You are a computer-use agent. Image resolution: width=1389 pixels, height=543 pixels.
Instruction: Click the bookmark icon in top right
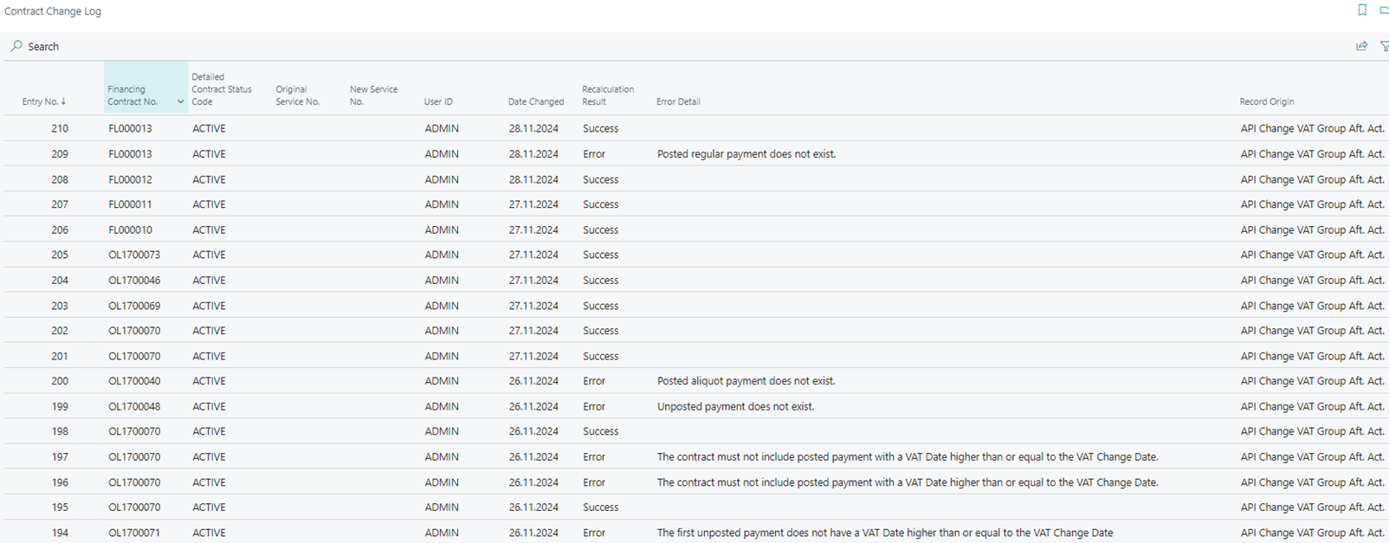click(x=1362, y=10)
